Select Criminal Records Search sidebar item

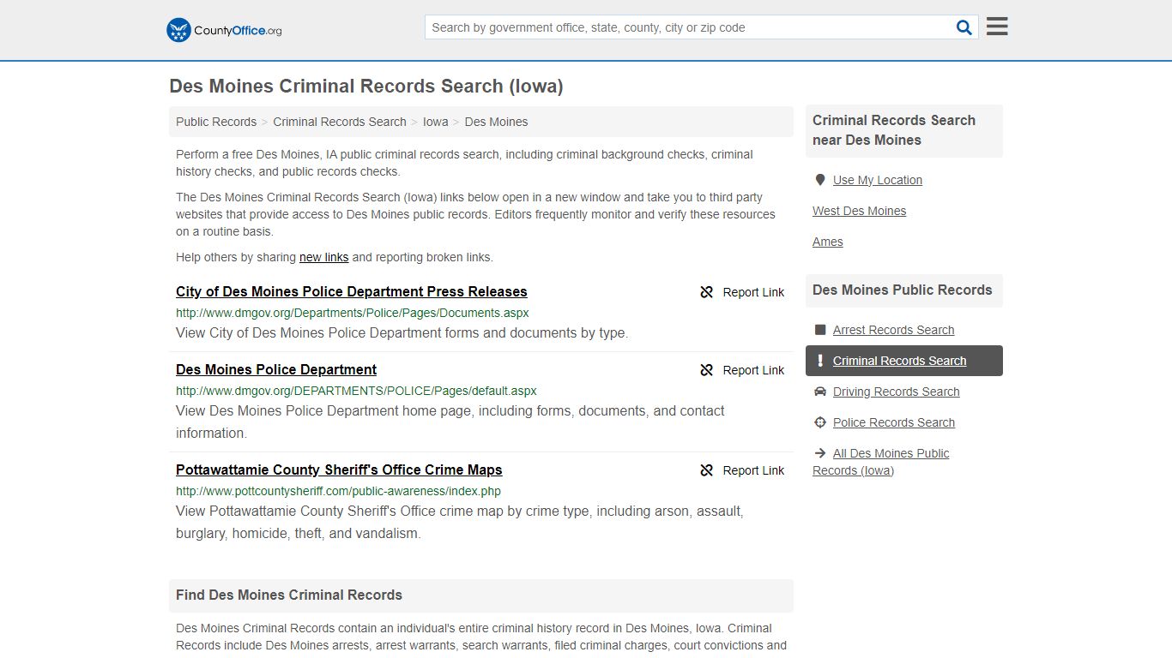[904, 361]
